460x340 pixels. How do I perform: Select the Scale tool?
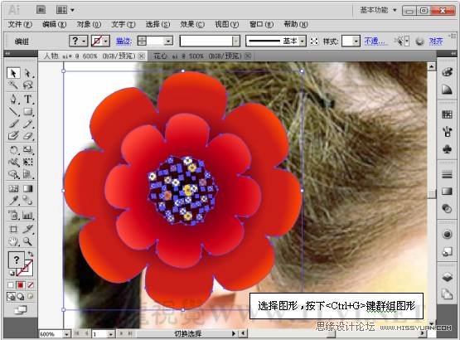point(28,150)
